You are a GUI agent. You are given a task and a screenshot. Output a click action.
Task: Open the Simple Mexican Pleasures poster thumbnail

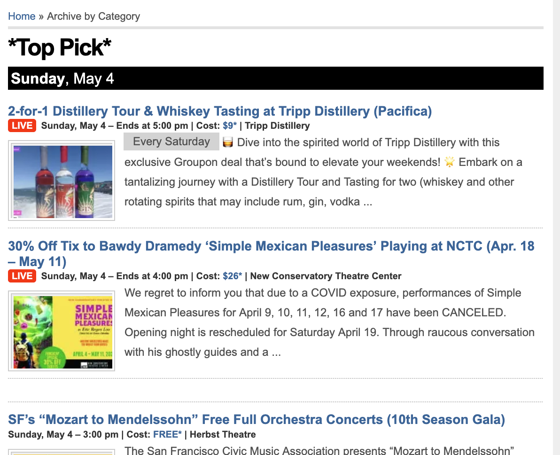click(62, 331)
